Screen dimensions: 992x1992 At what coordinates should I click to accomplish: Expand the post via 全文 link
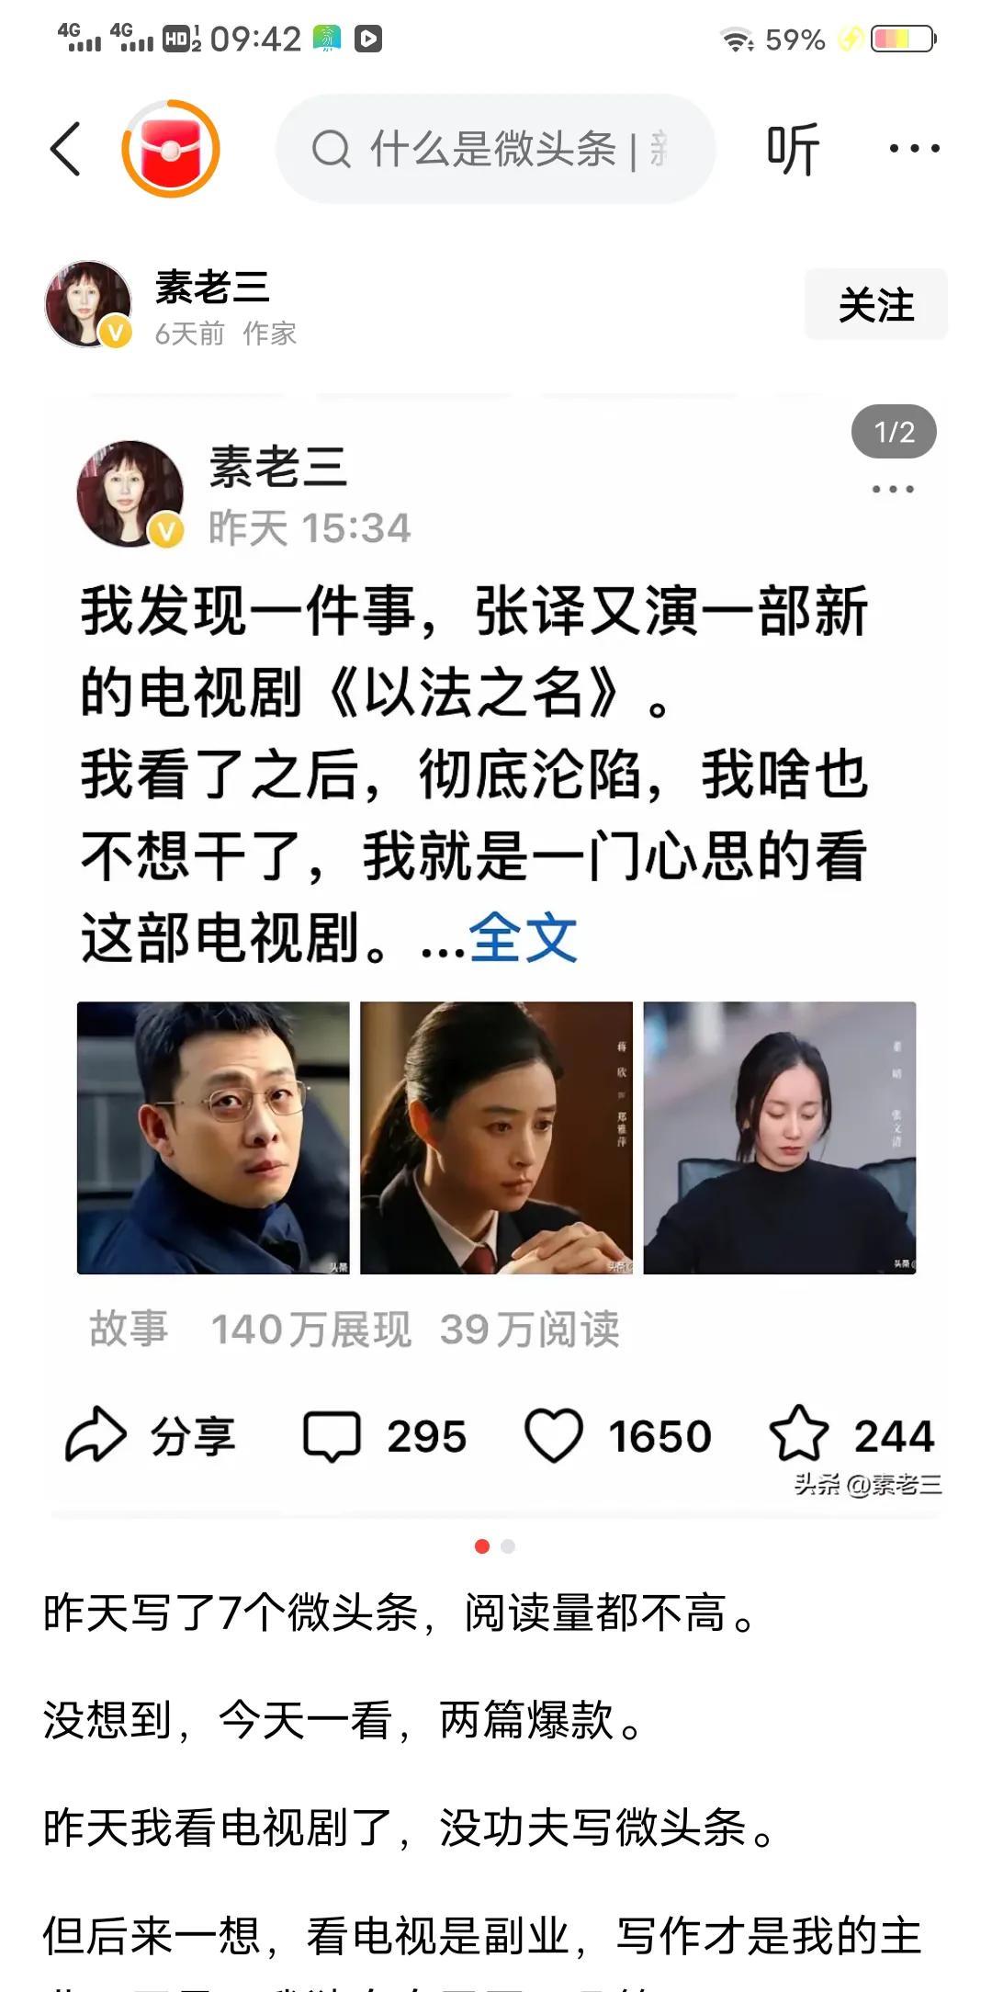(x=523, y=937)
